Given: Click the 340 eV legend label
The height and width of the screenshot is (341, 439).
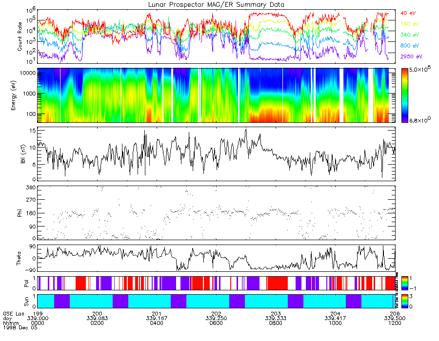Looking at the screenshot, I should 410,35.
